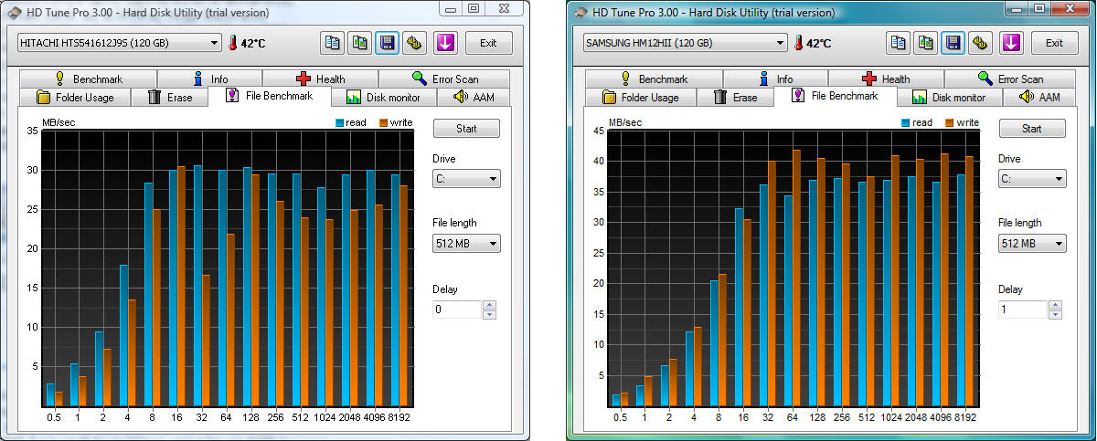The height and width of the screenshot is (441, 1097).
Task: Start the file benchmark in Hitachi window
Action: [466, 129]
